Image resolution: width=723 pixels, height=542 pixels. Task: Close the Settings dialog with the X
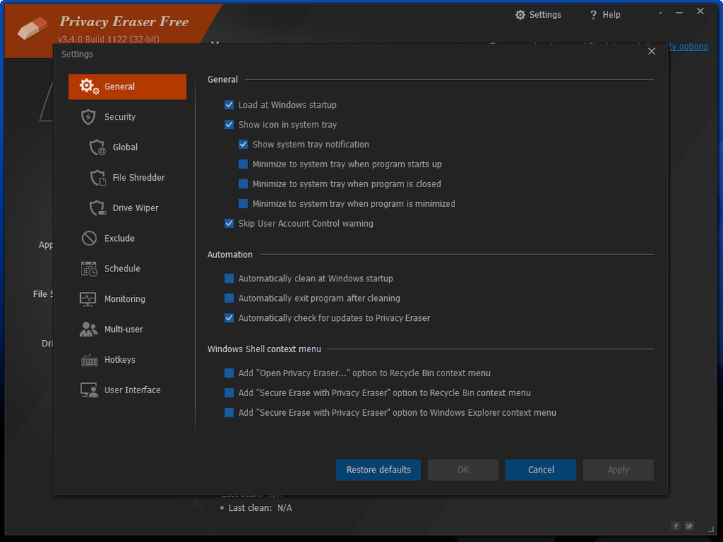(x=651, y=51)
